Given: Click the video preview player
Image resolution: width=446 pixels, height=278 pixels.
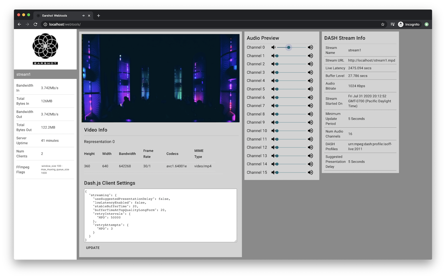Looking at the screenshot, I should click(x=160, y=78).
